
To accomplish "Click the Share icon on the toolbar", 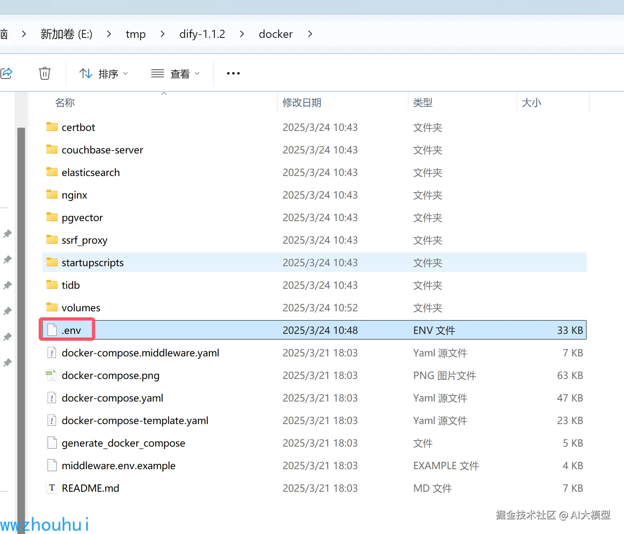I will [x=6, y=73].
